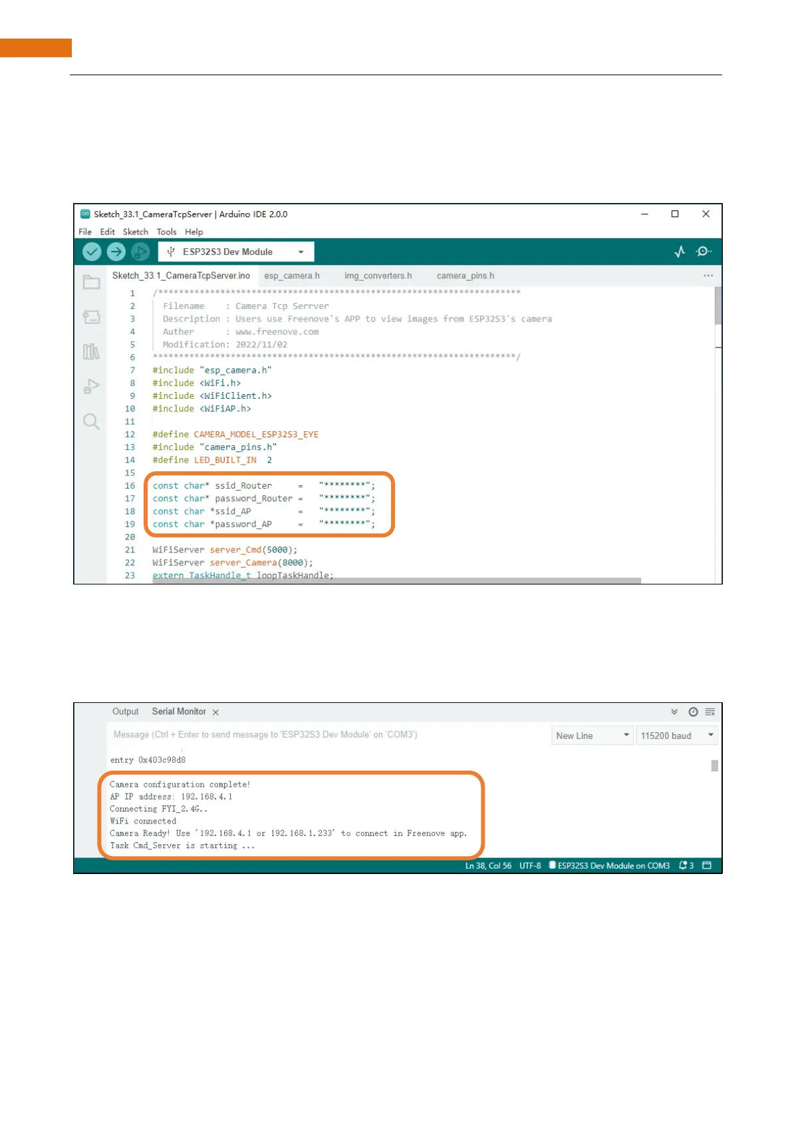Click UTF-8 encoding in status bar
792x1121 pixels.
(530, 865)
